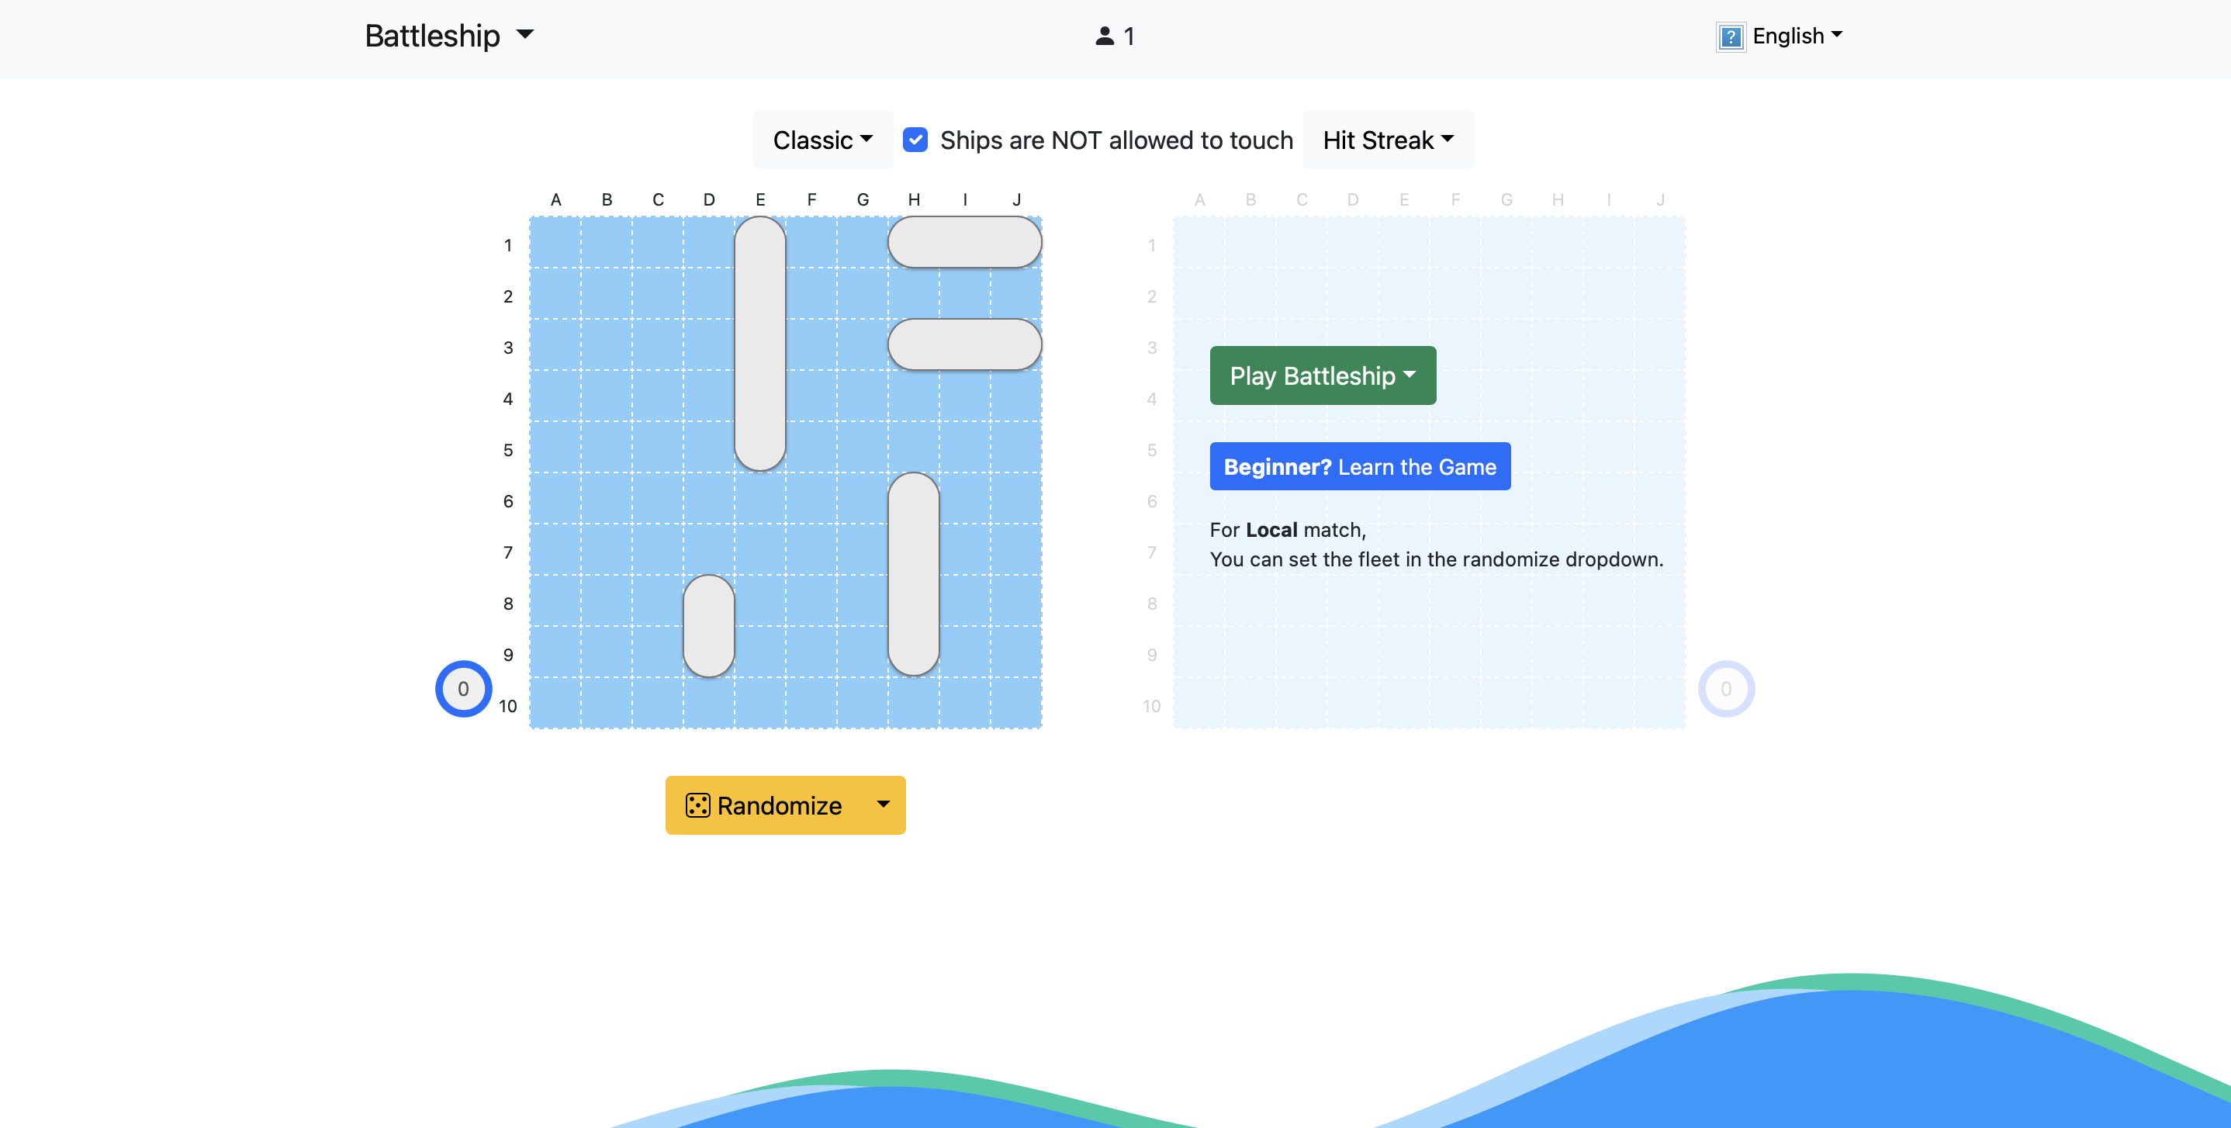The image size is (2231, 1128).
Task: Uncheck the ships NOT allowed to touch checkbox
Action: (915, 140)
